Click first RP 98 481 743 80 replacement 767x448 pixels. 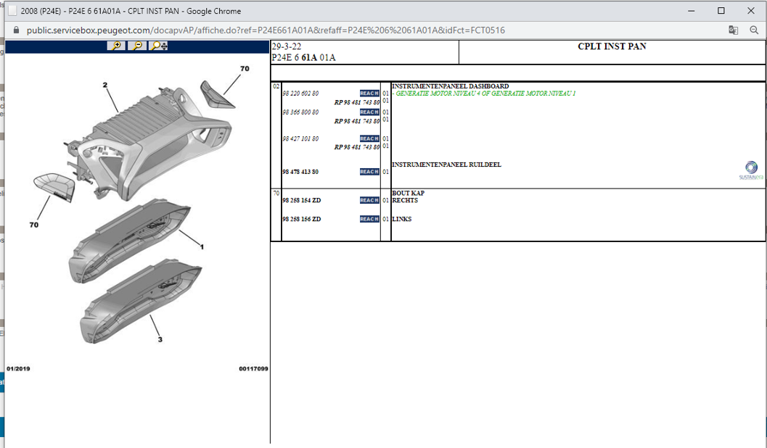[357, 103]
